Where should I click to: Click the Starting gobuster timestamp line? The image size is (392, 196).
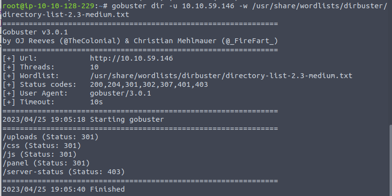(83, 119)
